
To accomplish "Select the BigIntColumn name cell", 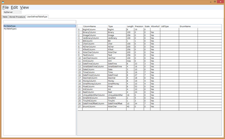I will point(95,29).
